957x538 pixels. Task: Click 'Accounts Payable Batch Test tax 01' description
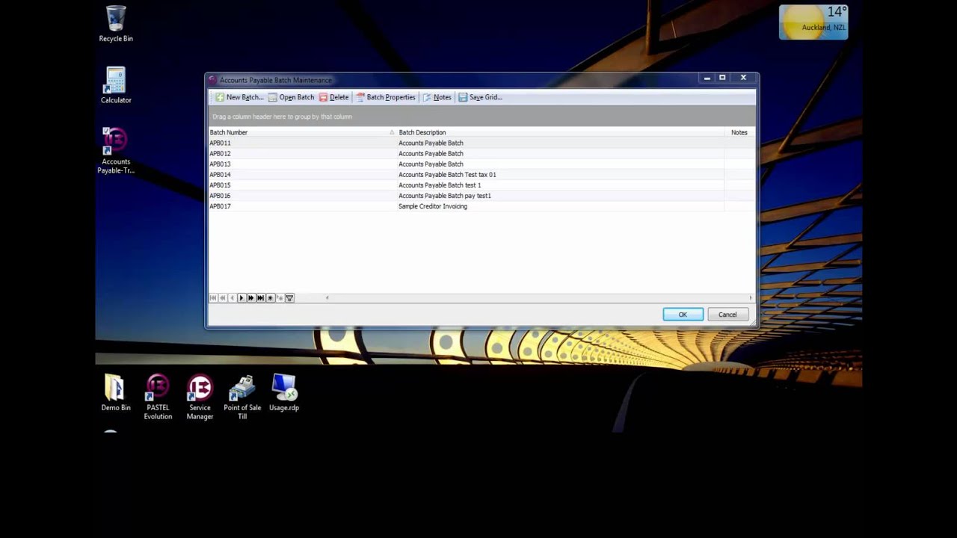coord(447,175)
